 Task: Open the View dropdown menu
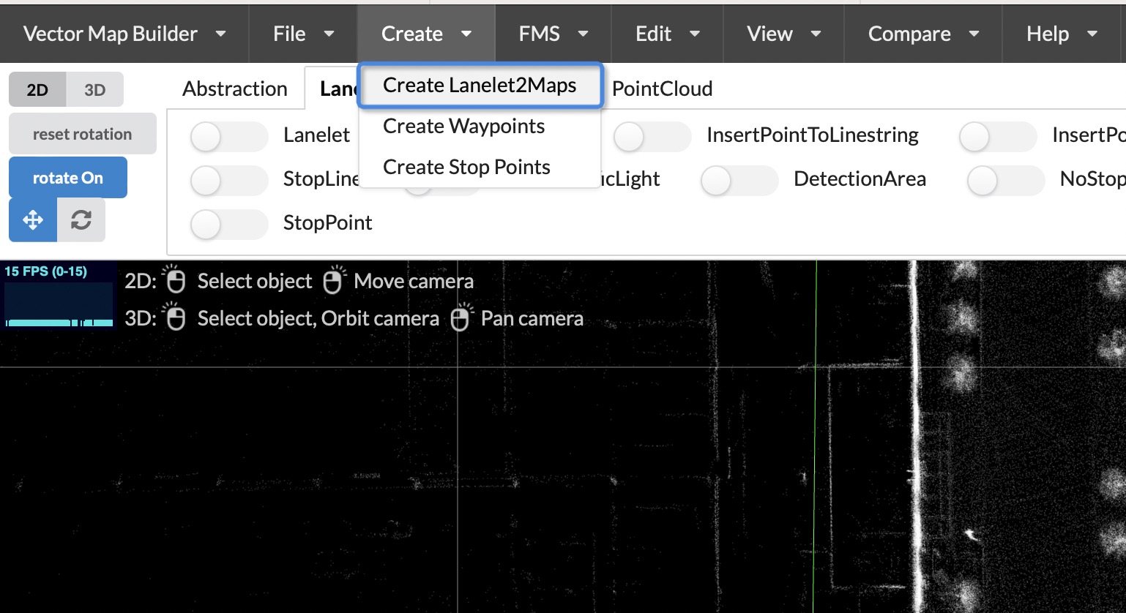coord(783,34)
